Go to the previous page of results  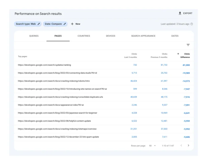coord(181,146)
